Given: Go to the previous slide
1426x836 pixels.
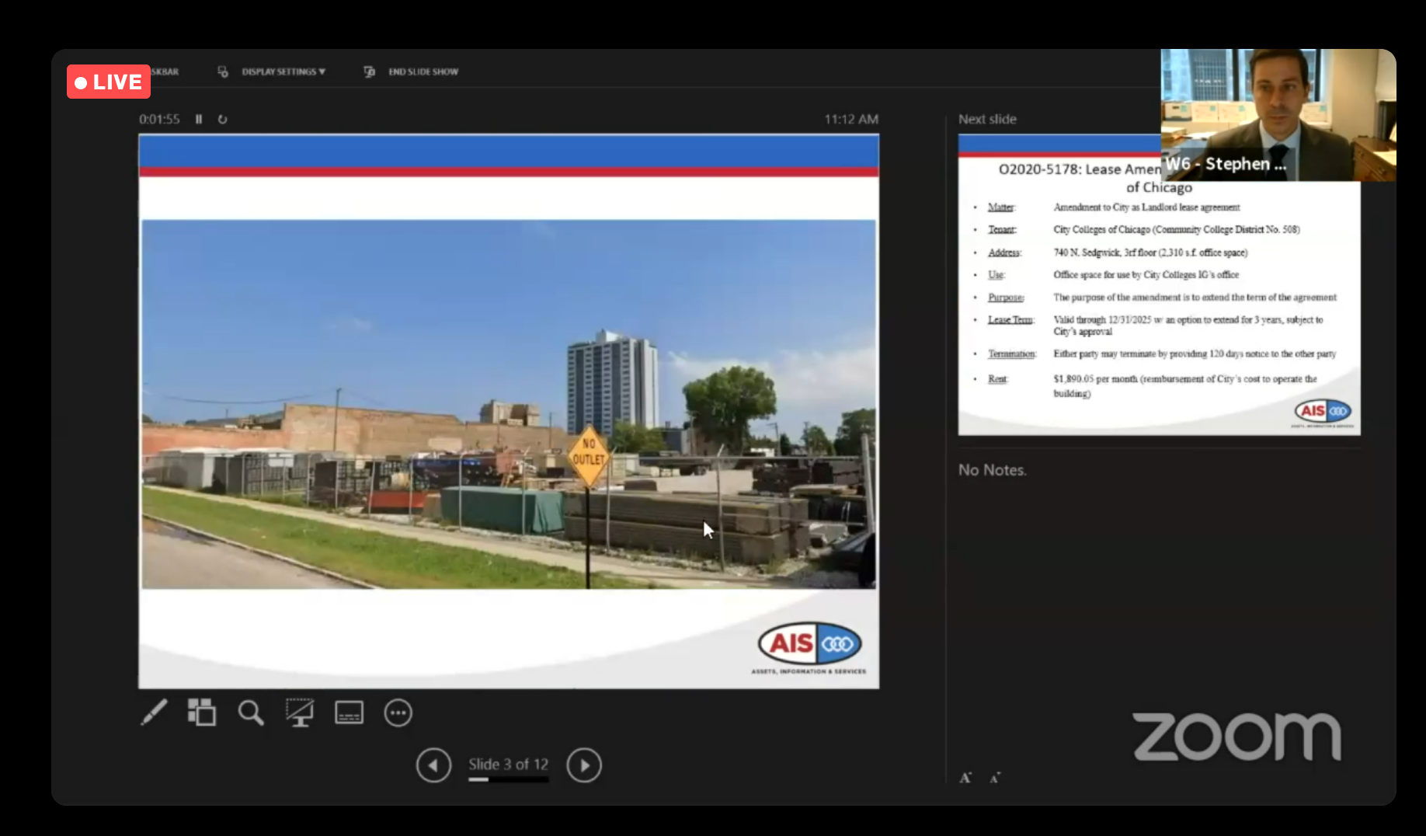Looking at the screenshot, I should pos(433,765).
